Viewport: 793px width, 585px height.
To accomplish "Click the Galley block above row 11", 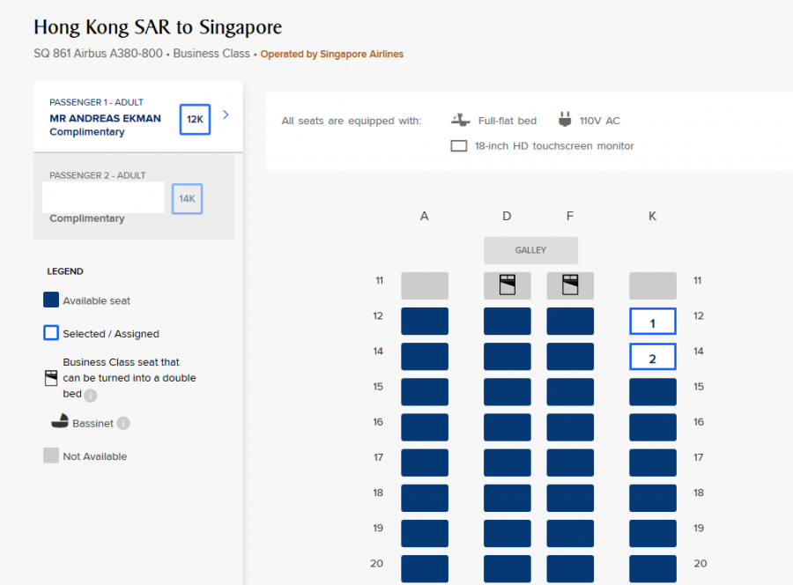I will pos(530,250).
